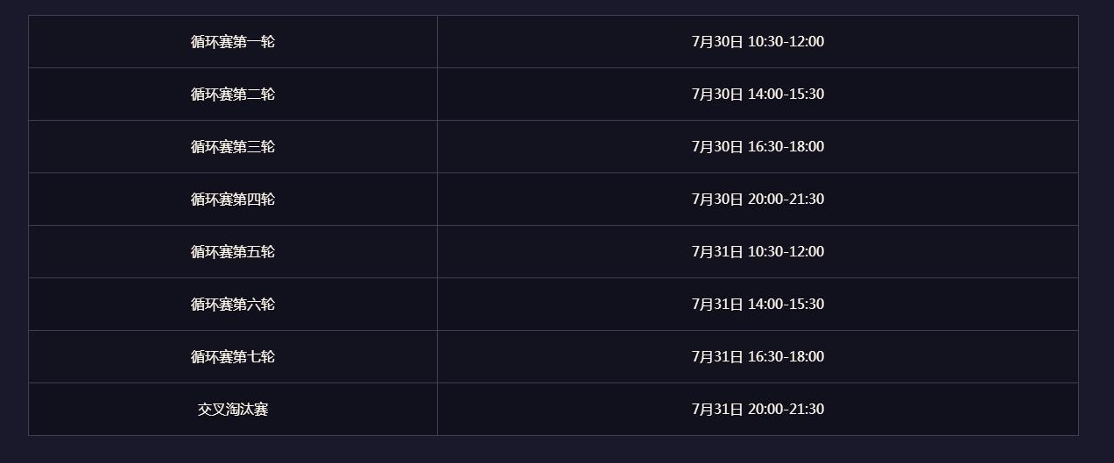Select the 7月30日 20:00-21:30 time cell
Screen dimensions: 1114x463
click(x=758, y=199)
